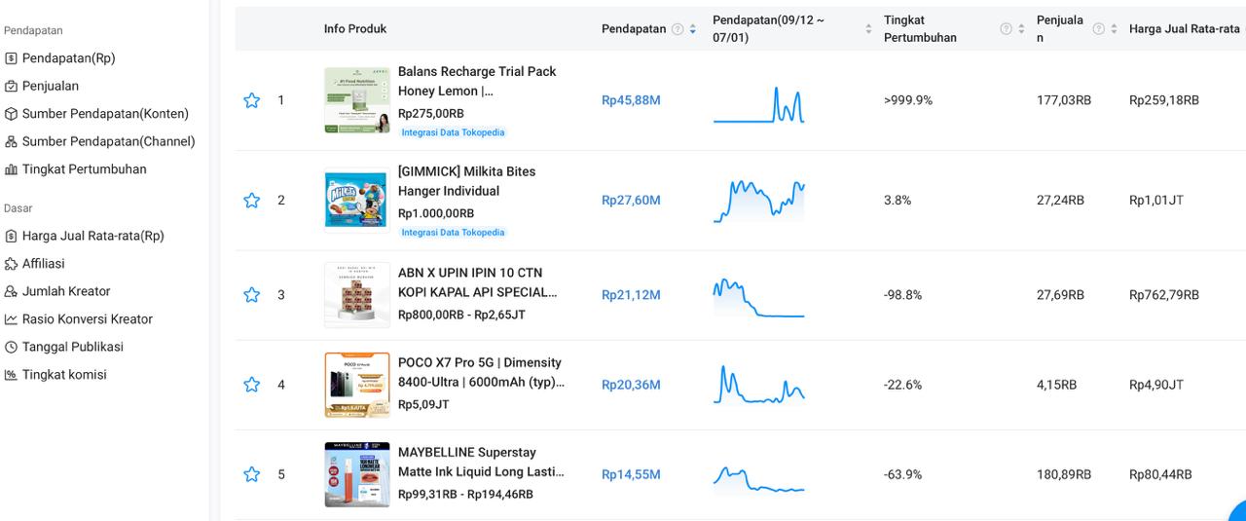Open Balans Recharge Trial Pack product title
Viewport: 1246px width, 521px height.
point(477,81)
